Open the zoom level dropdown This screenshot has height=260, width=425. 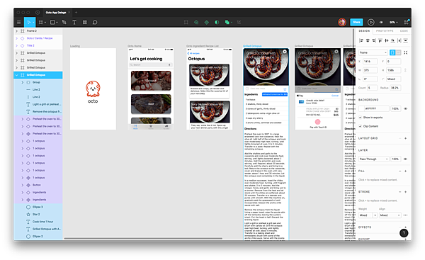pyautogui.click(x=394, y=22)
